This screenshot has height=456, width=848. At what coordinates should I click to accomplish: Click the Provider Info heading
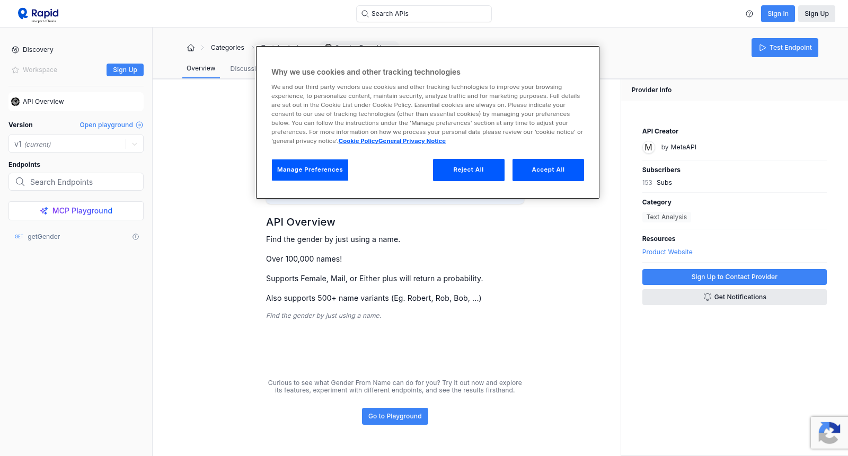(x=651, y=90)
